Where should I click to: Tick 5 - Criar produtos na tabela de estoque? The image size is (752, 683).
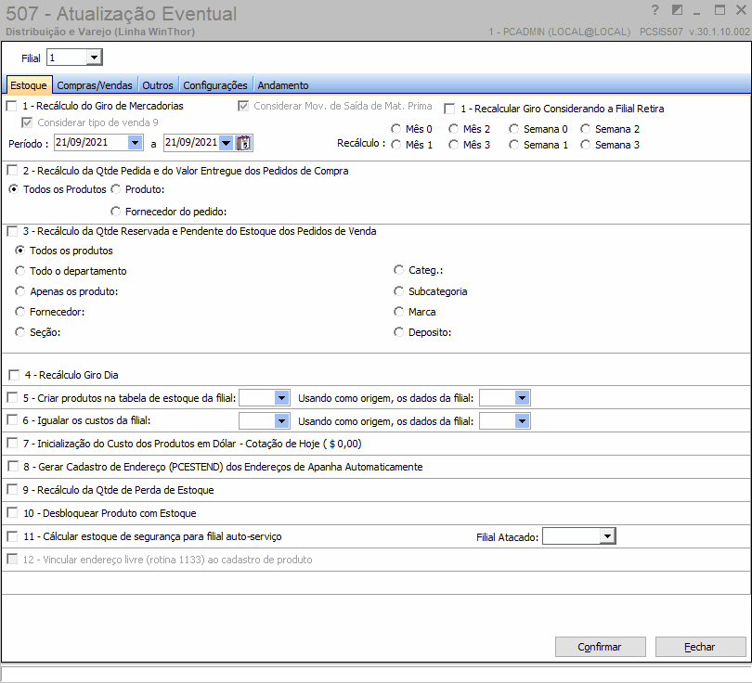click(12, 398)
